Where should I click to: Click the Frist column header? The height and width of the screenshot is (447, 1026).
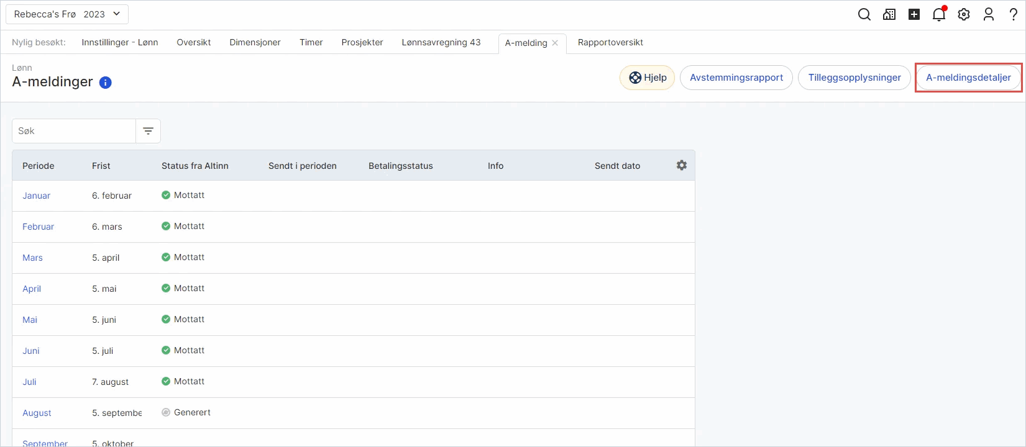point(101,166)
